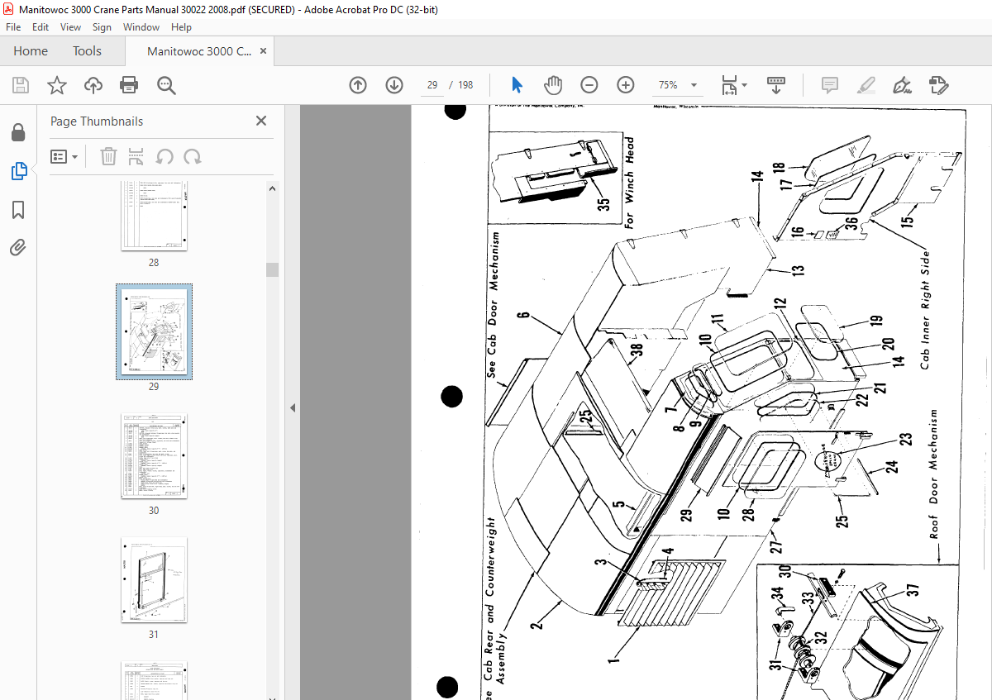Screen dimensions: 992x700
Task: Select the Highlight text tool
Action: [x=866, y=85]
